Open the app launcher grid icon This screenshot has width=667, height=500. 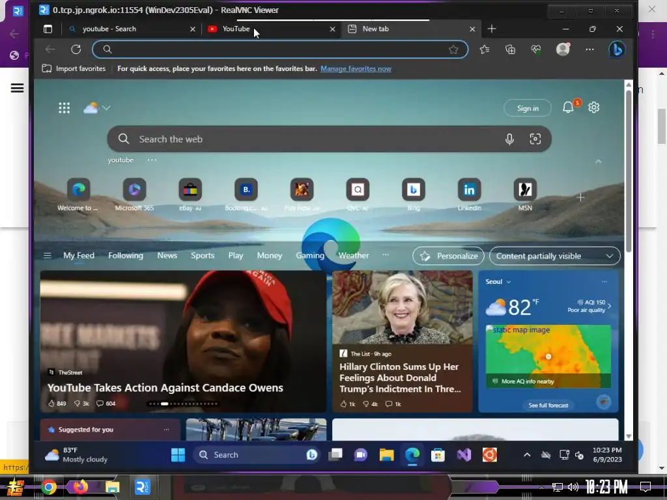pos(64,108)
